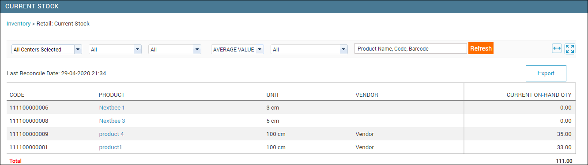Click 100 cm unit in product1 row
The width and height of the screenshot is (588, 165).
(x=276, y=147)
